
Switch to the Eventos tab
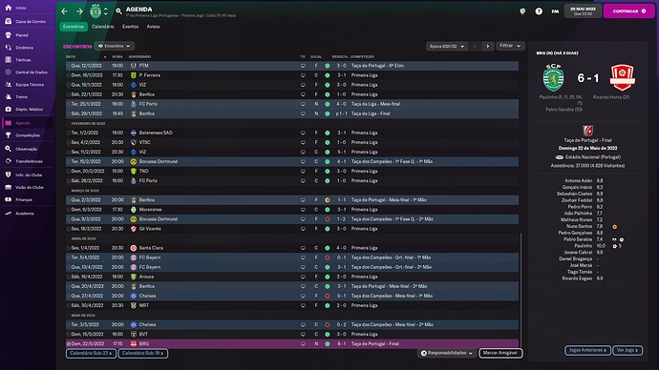[130, 27]
